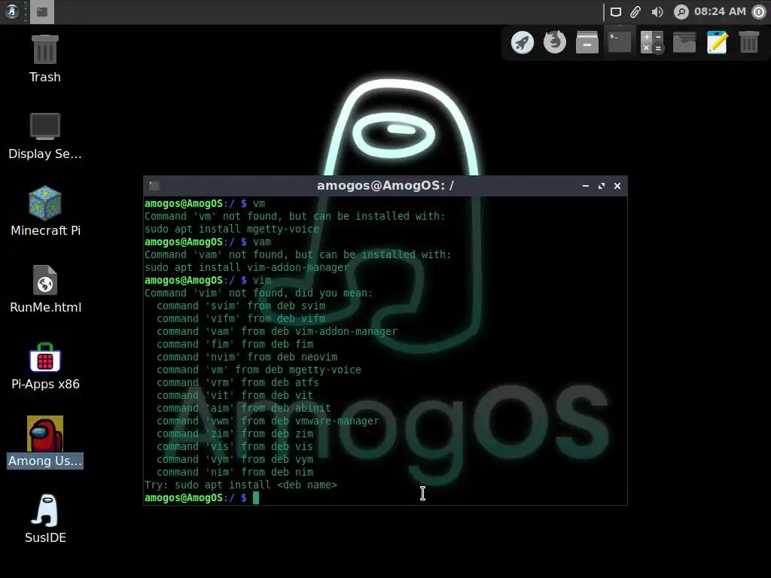
Task: Open the Trash desktop icon
Action: coord(44,59)
